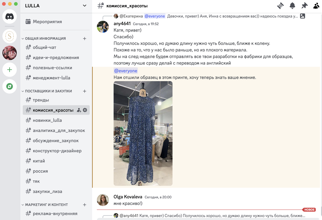Viewport: 322px width, 220px height.
Task: Collapse the МАРКЕТИНГ И КОНТЕНТ category
Action: tap(45, 205)
